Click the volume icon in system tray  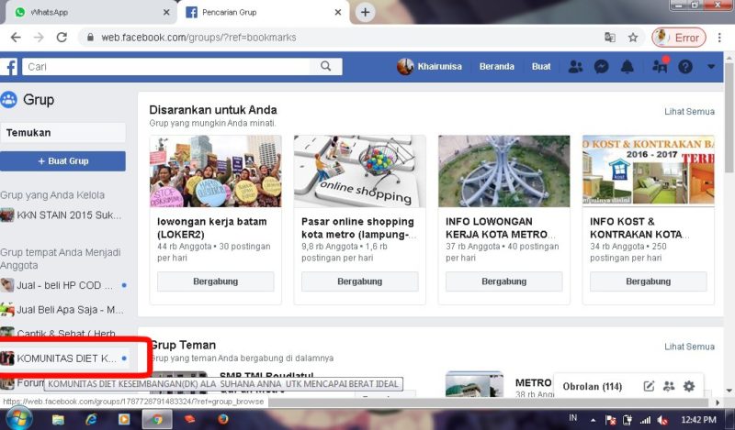(662, 420)
